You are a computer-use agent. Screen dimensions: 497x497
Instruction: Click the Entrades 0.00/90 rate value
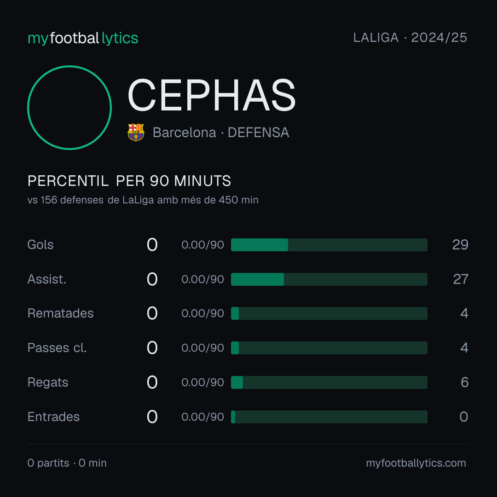click(202, 417)
